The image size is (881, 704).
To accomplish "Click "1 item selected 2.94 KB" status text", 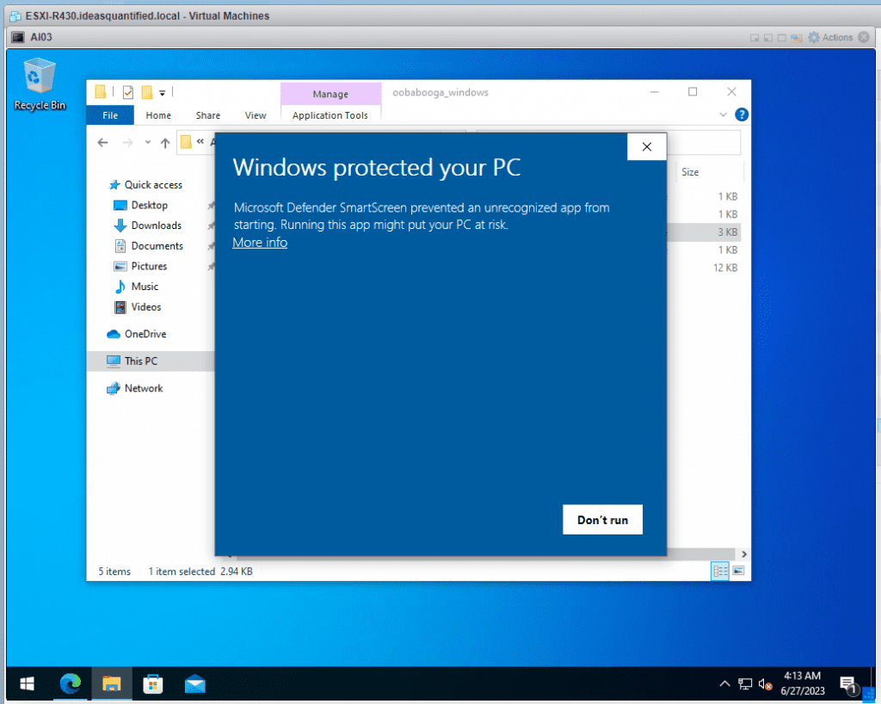I will click(200, 571).
